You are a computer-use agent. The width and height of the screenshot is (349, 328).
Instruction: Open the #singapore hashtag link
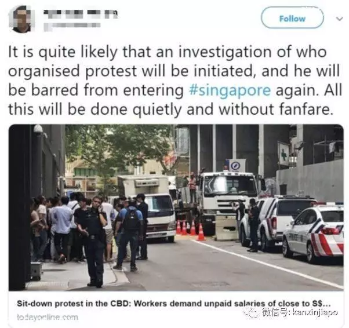click(x=230, y=91)
